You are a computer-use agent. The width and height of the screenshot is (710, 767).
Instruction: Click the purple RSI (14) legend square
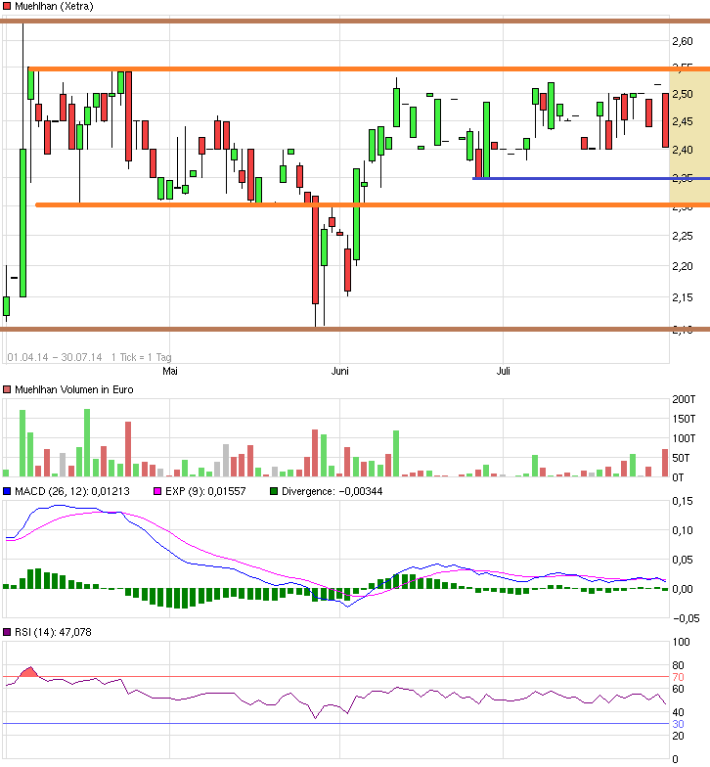tap(7, 633)
